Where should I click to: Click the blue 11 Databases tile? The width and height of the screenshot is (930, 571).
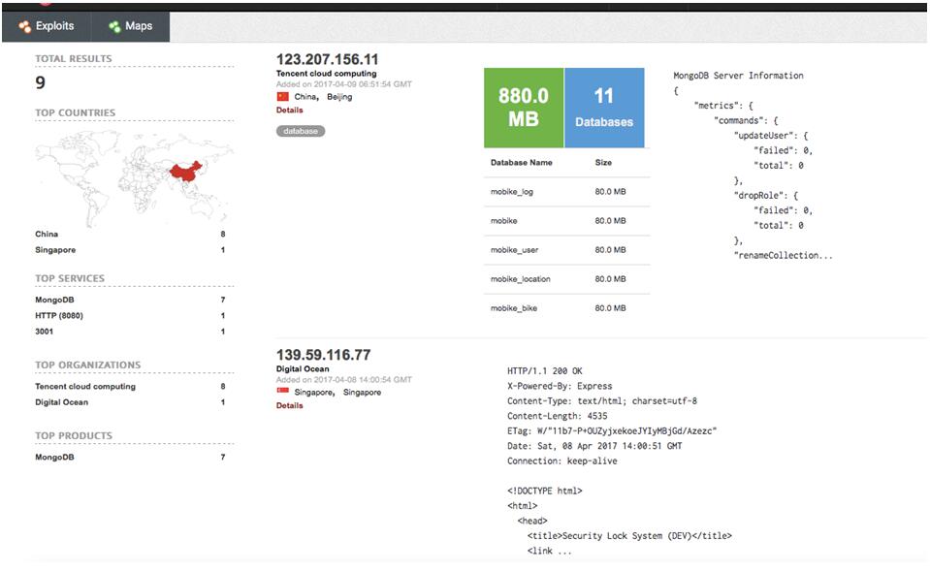[604, 108]
